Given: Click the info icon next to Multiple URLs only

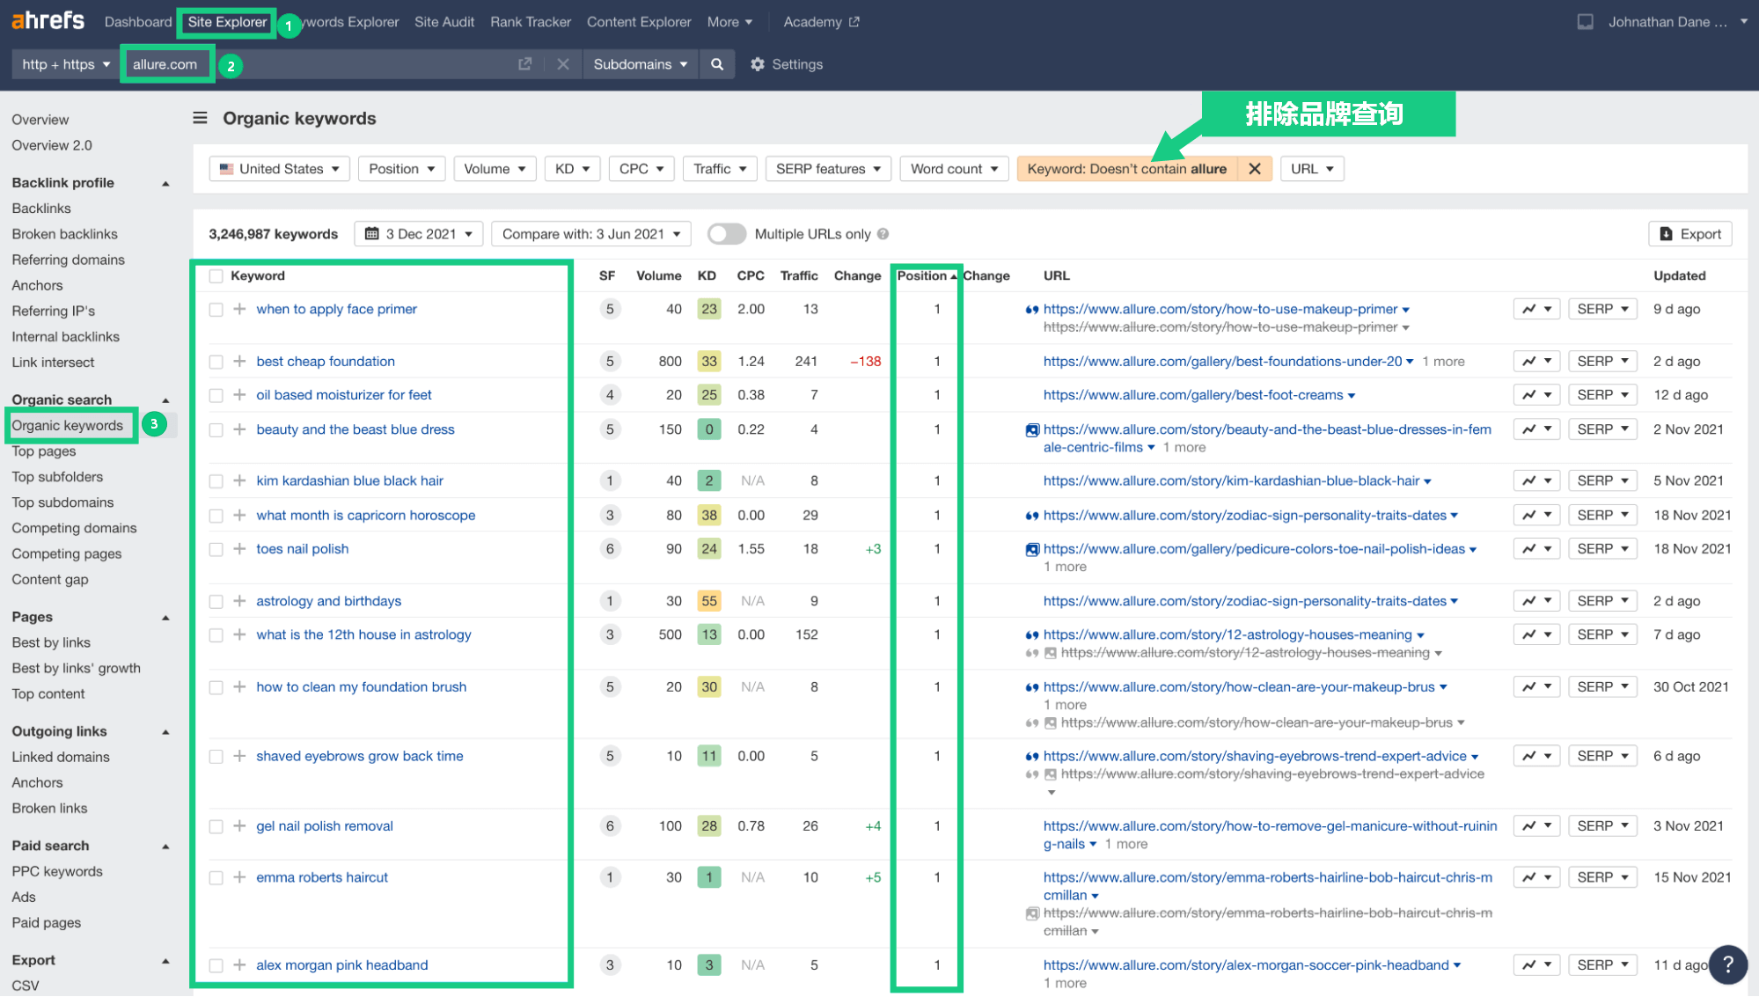Looking at the screenshot, I should coord(883,234).
